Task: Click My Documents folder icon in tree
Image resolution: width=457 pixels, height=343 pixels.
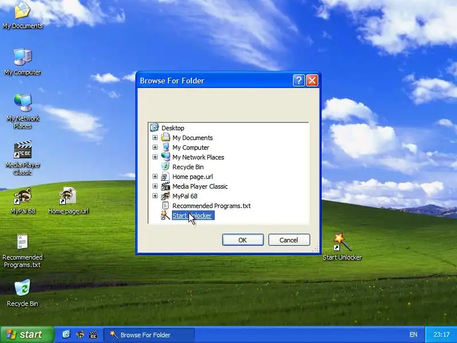Action: pos(166,137)
